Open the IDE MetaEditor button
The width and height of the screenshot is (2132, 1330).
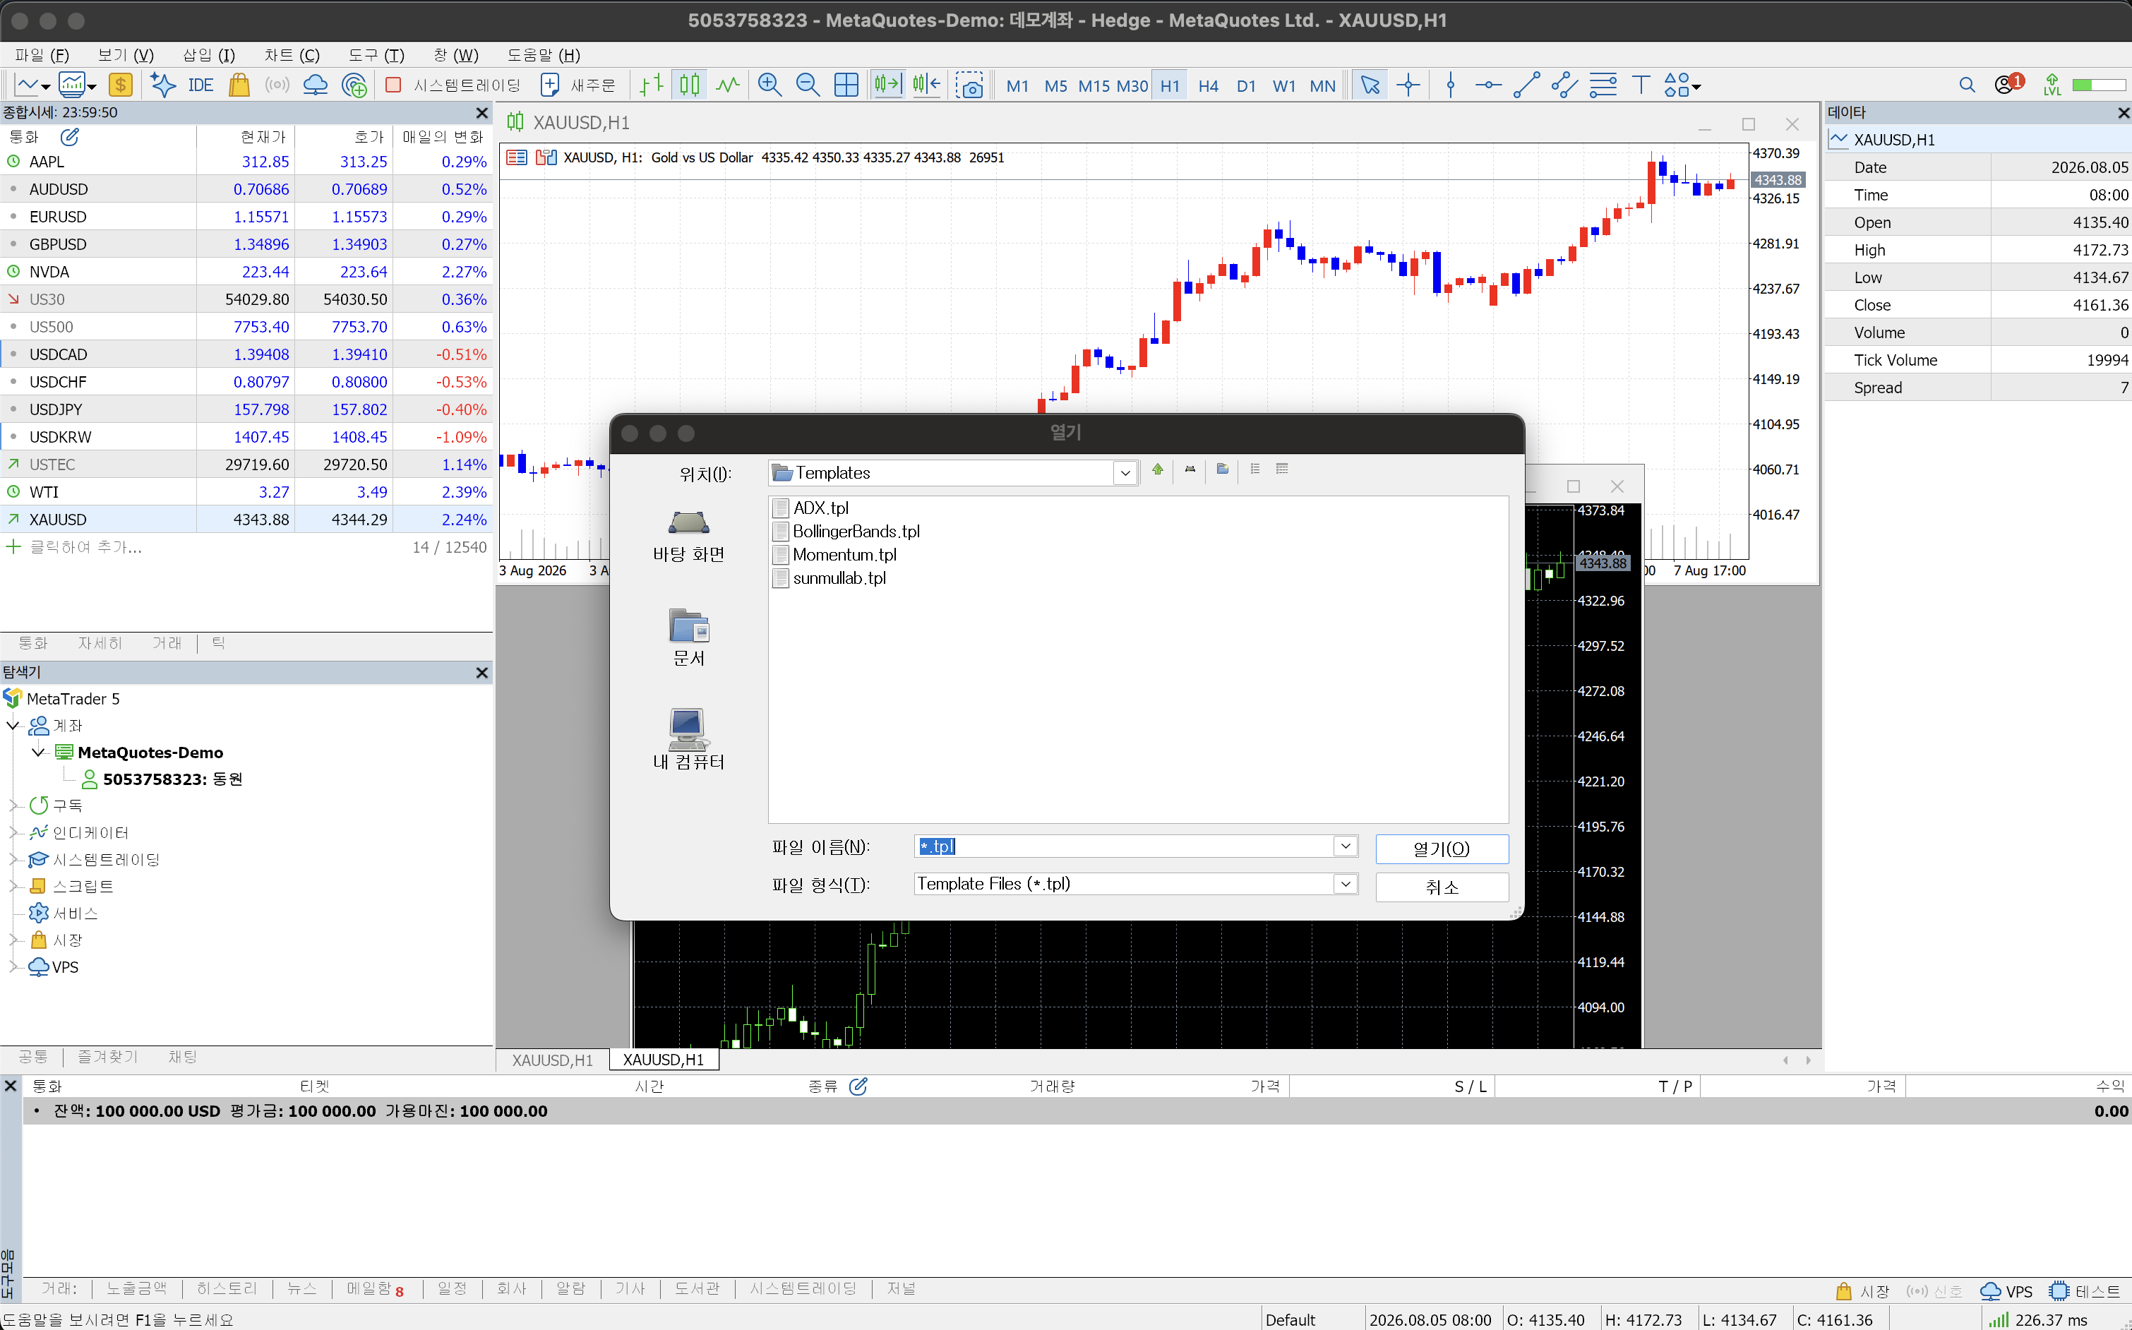[x=200, y=85]
